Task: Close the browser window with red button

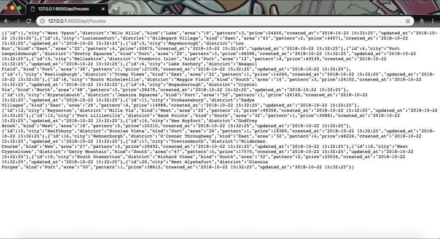Action: click(x=6, y=8)
